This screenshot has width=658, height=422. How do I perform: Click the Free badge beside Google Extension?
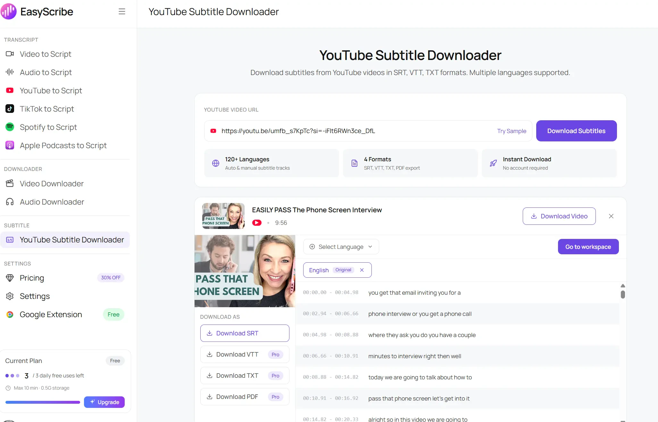pyautogui.click(x=113, y=314)
